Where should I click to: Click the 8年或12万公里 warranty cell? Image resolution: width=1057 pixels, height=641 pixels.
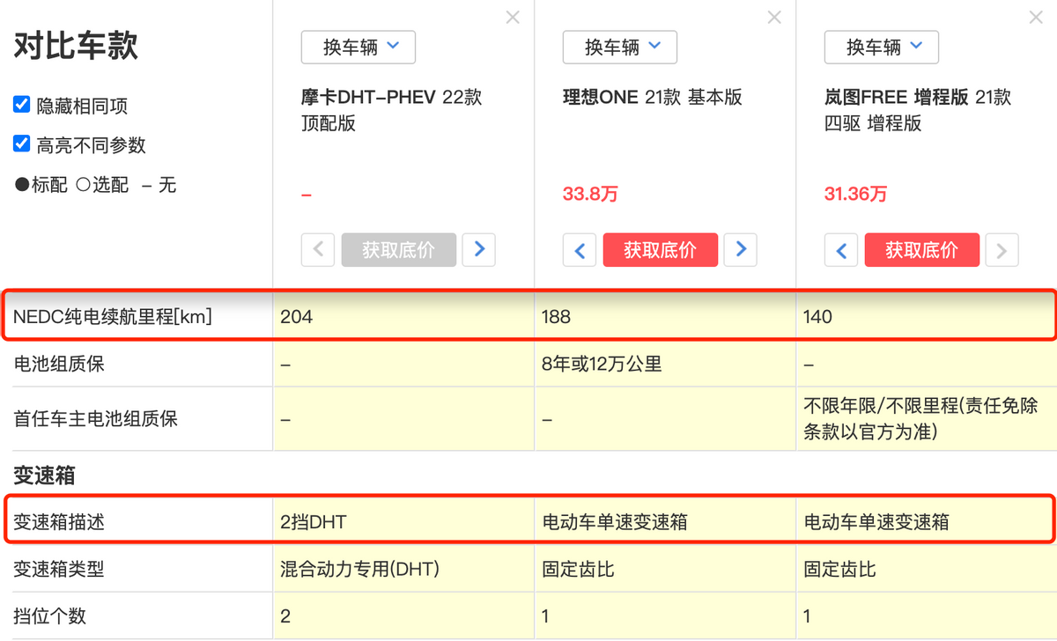click(x=602, y=363)
